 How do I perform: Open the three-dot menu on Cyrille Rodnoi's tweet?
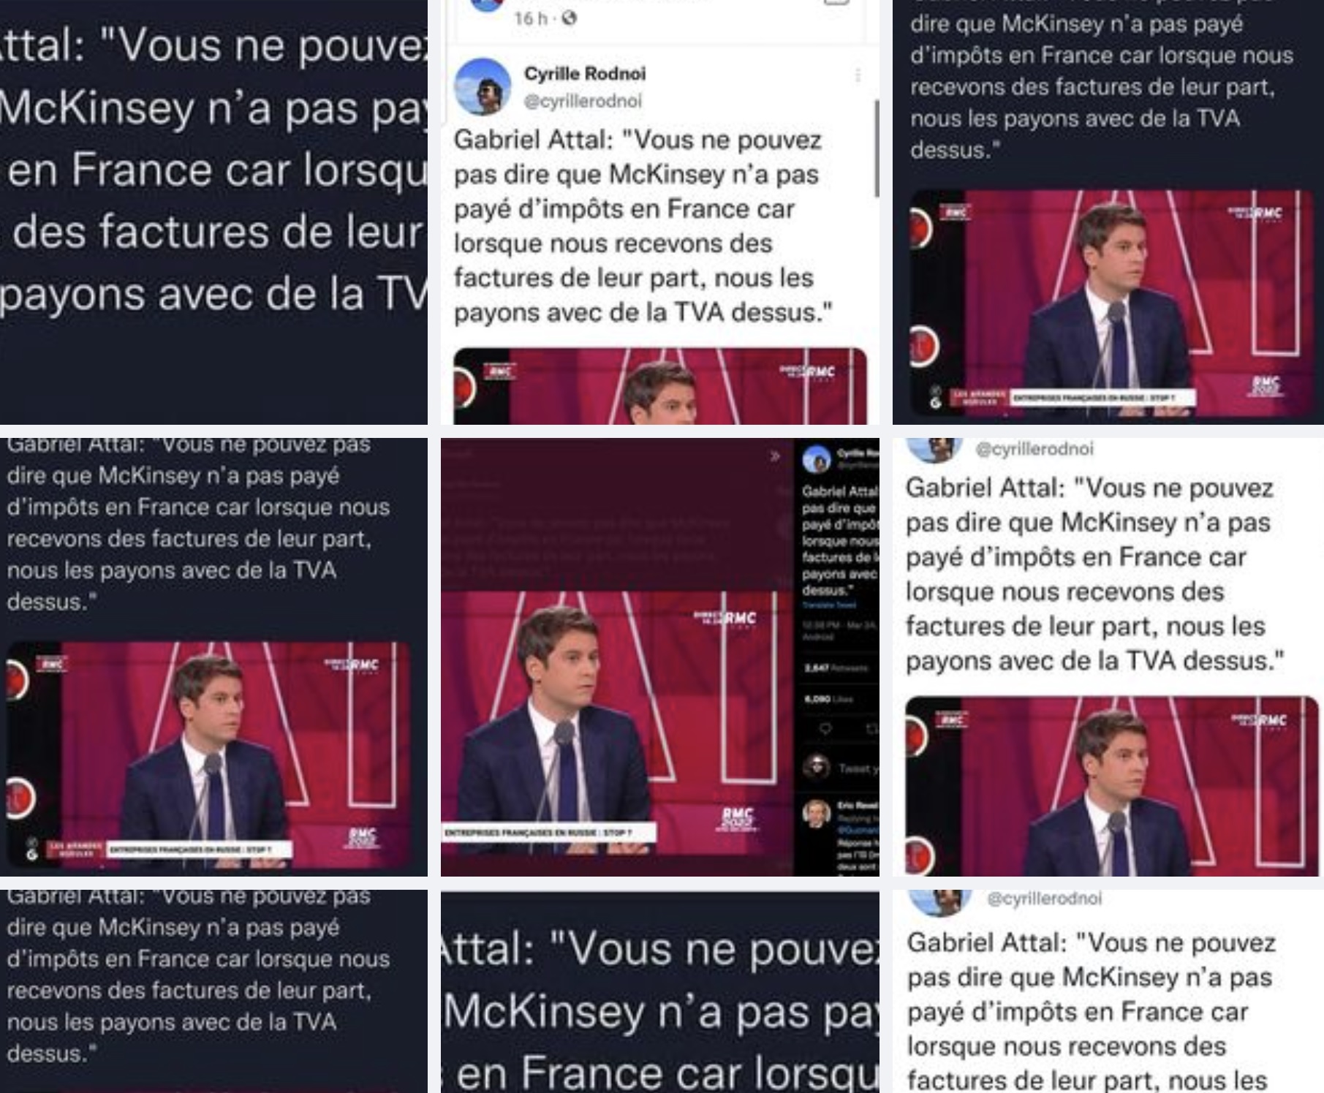point(858,75)
